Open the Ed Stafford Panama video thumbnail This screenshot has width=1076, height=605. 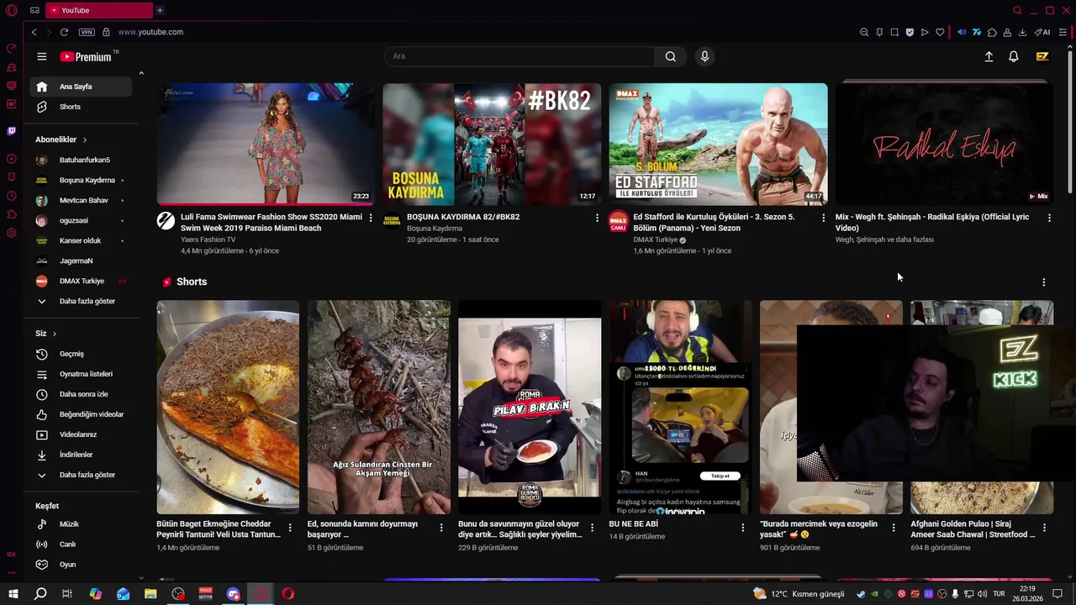pyautogui.click(x=718, y=144)
